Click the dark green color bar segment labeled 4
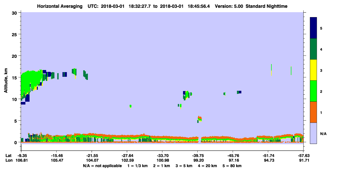This screenshot has height=173, width=337. click(x=313, y=49)
